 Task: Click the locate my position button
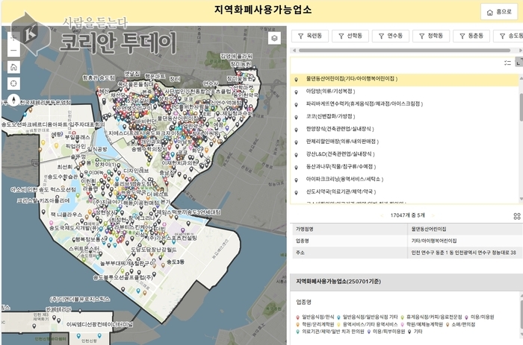[13, 83]
